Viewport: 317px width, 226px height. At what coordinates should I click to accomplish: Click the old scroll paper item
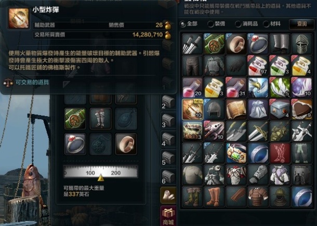pos(236,109)
